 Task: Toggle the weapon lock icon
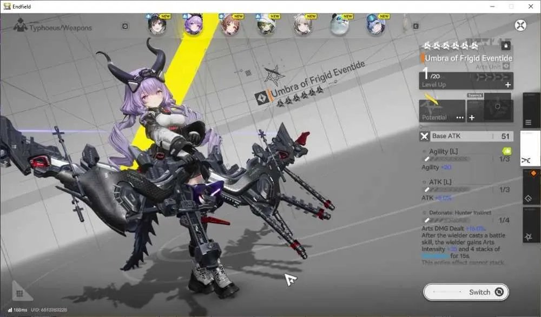coord(505,45)
